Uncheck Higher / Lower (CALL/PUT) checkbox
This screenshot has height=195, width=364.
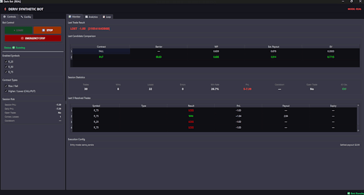(x=6, y=91)
